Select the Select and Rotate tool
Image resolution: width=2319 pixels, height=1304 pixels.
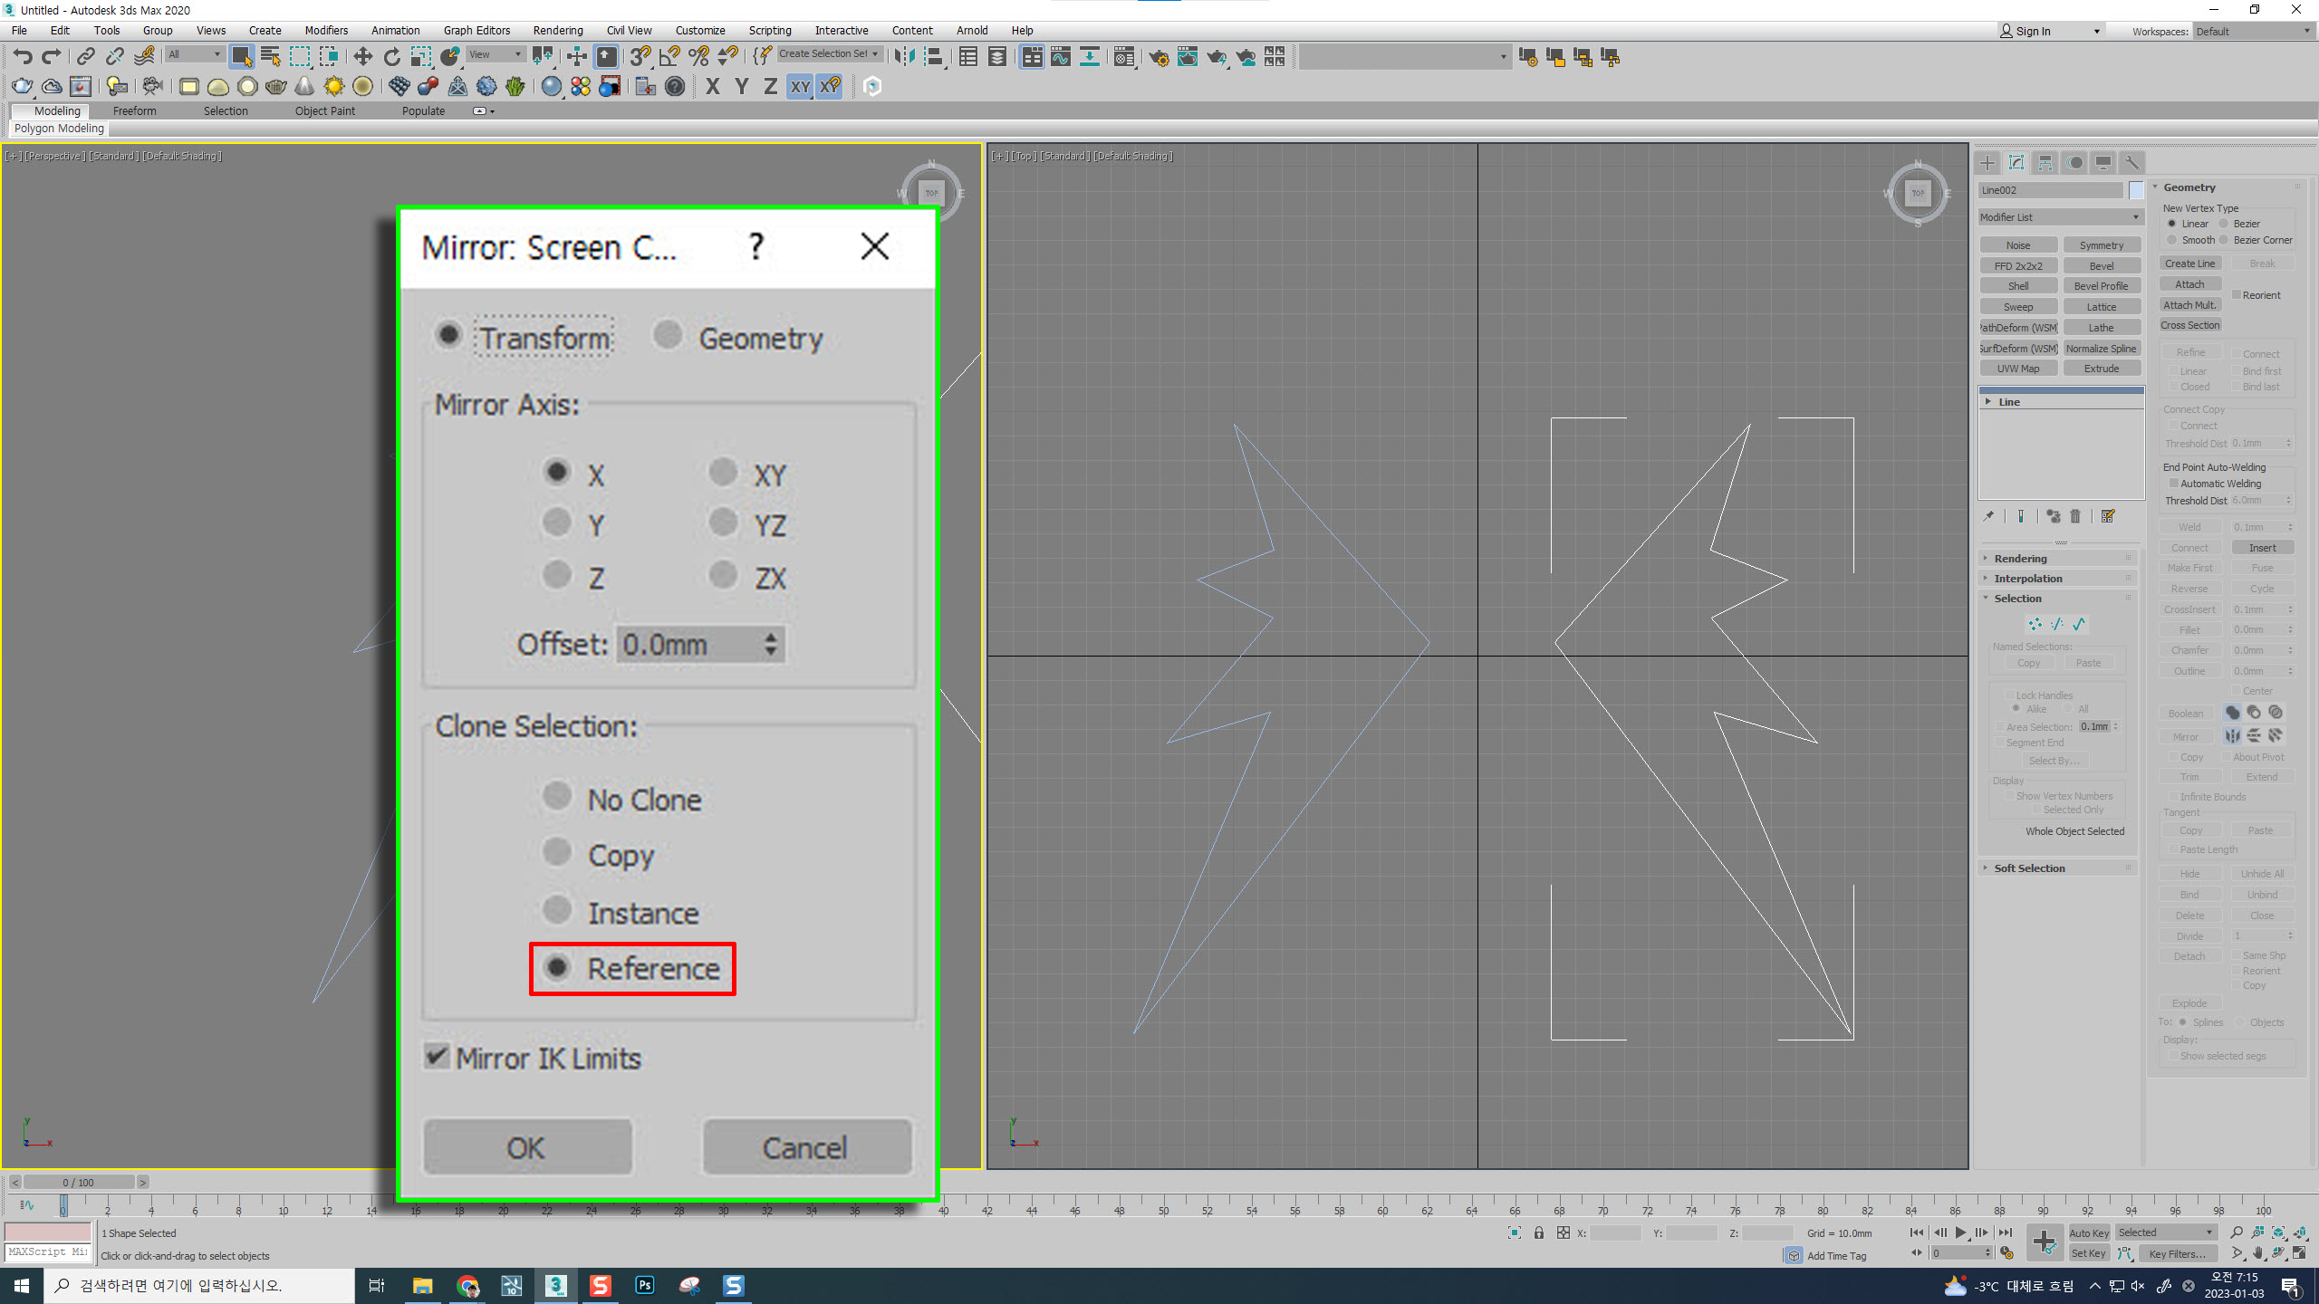(x=391, y=57)
